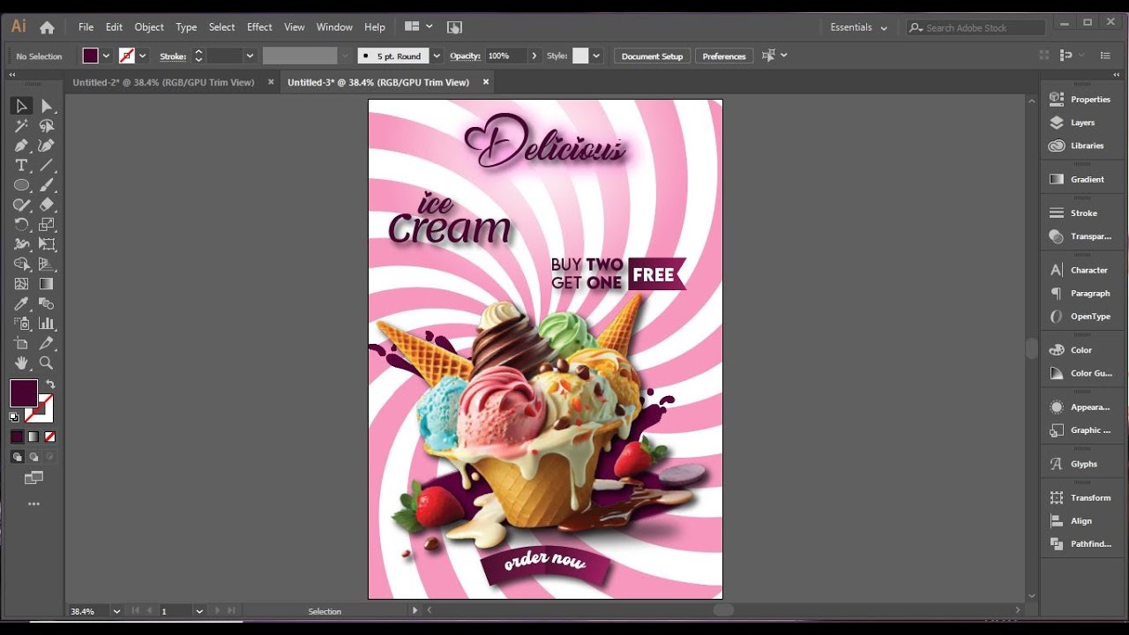Image resolution: width=1129 pixels, height=635 pixels.
Task: Close the Untitled-3 document tab
Action: pyautogui.click(x=485, y=82)
